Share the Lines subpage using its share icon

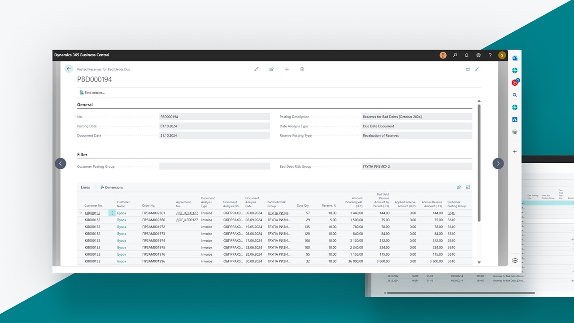pos(459,187)
